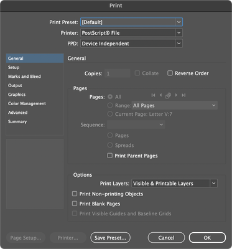Expand the Range All Pages dropdown
232x249 pixels.
(x=175, y=105)
